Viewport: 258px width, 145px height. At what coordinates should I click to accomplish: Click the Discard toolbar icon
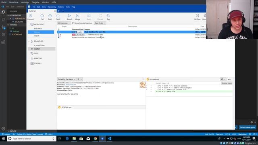coord(100,17)
